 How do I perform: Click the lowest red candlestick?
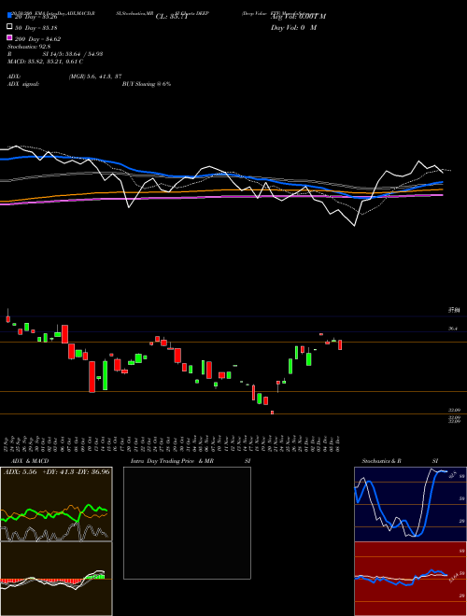pyautogui.click(x=272, y=413)
